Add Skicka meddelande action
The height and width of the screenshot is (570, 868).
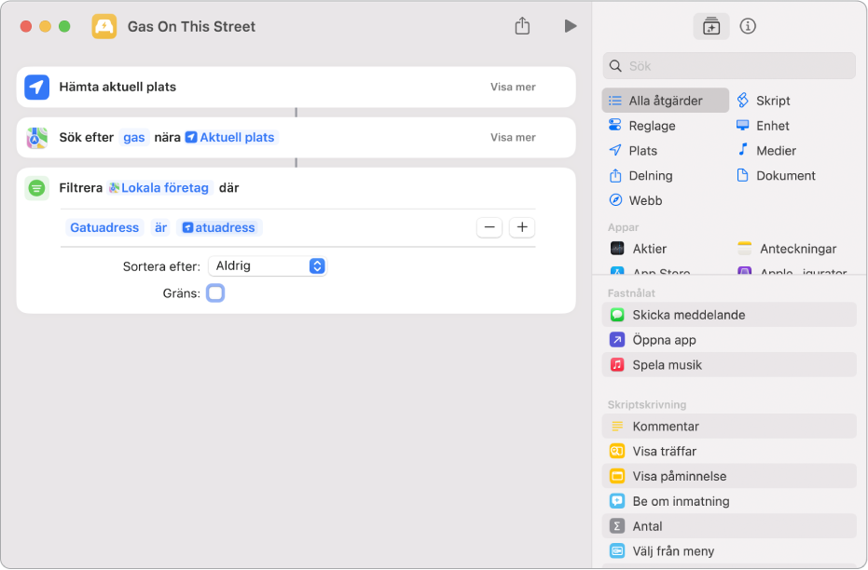pyautogui.click(x=729, y=315)
